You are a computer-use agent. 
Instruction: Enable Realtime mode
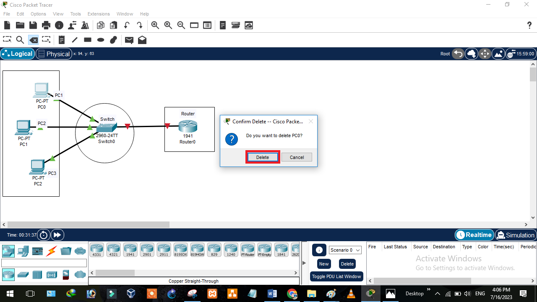[474, 235]
